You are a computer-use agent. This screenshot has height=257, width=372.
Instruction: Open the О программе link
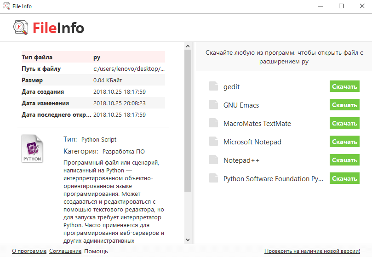pyautogui.click(x=29, y=251)
